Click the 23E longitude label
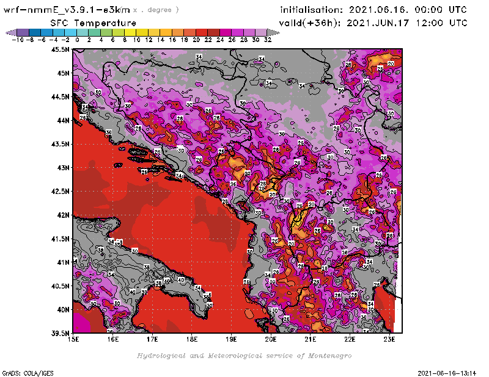Screen dimensions: 489x377 (389, 339)
